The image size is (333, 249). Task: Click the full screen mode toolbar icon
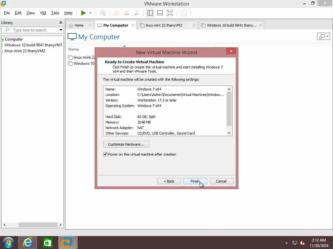[170, 13]
